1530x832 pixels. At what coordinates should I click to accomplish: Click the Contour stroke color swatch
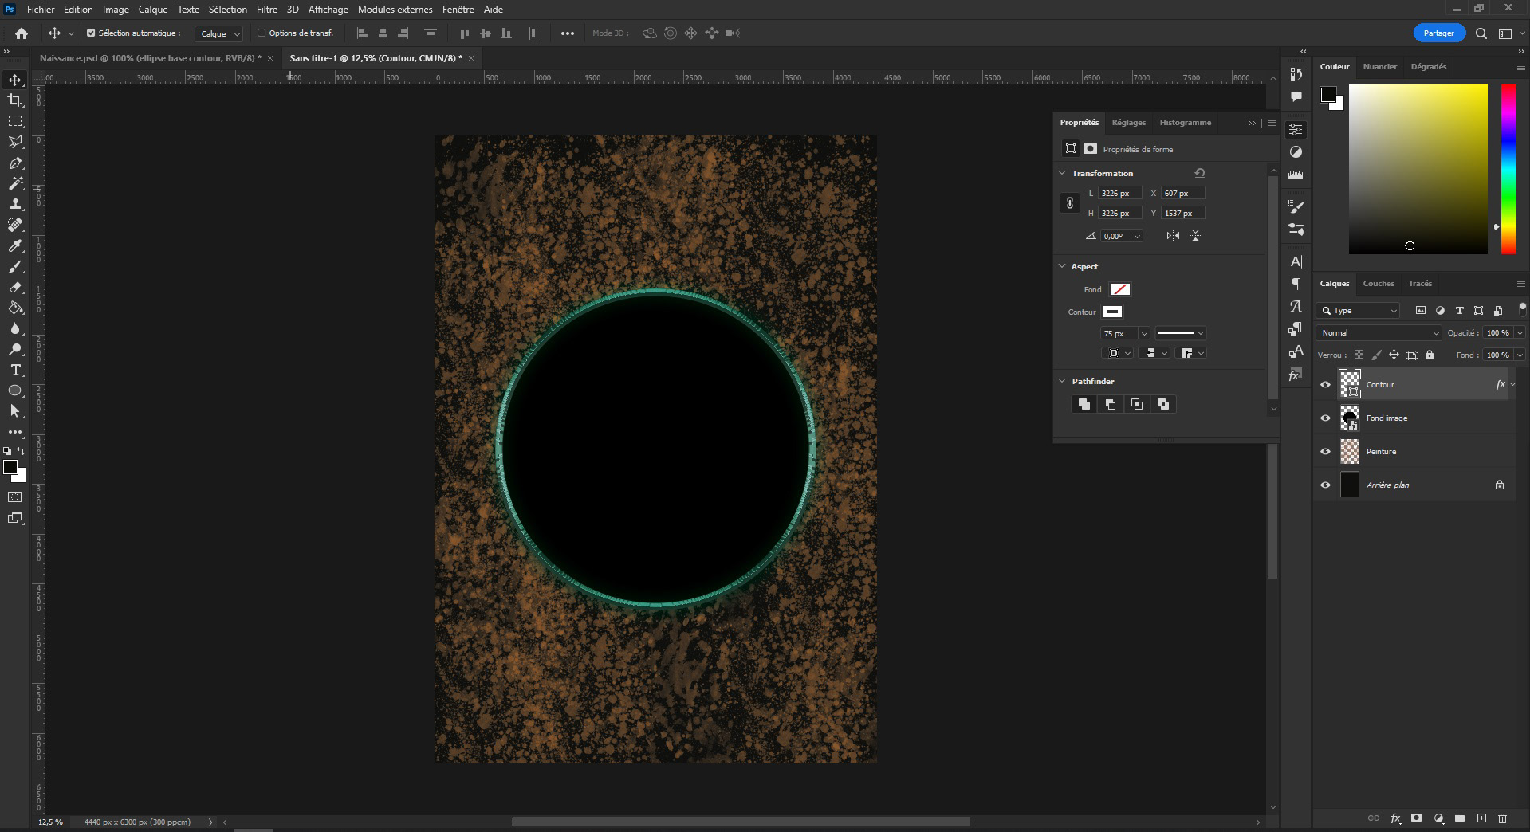tap(1112, 312)
